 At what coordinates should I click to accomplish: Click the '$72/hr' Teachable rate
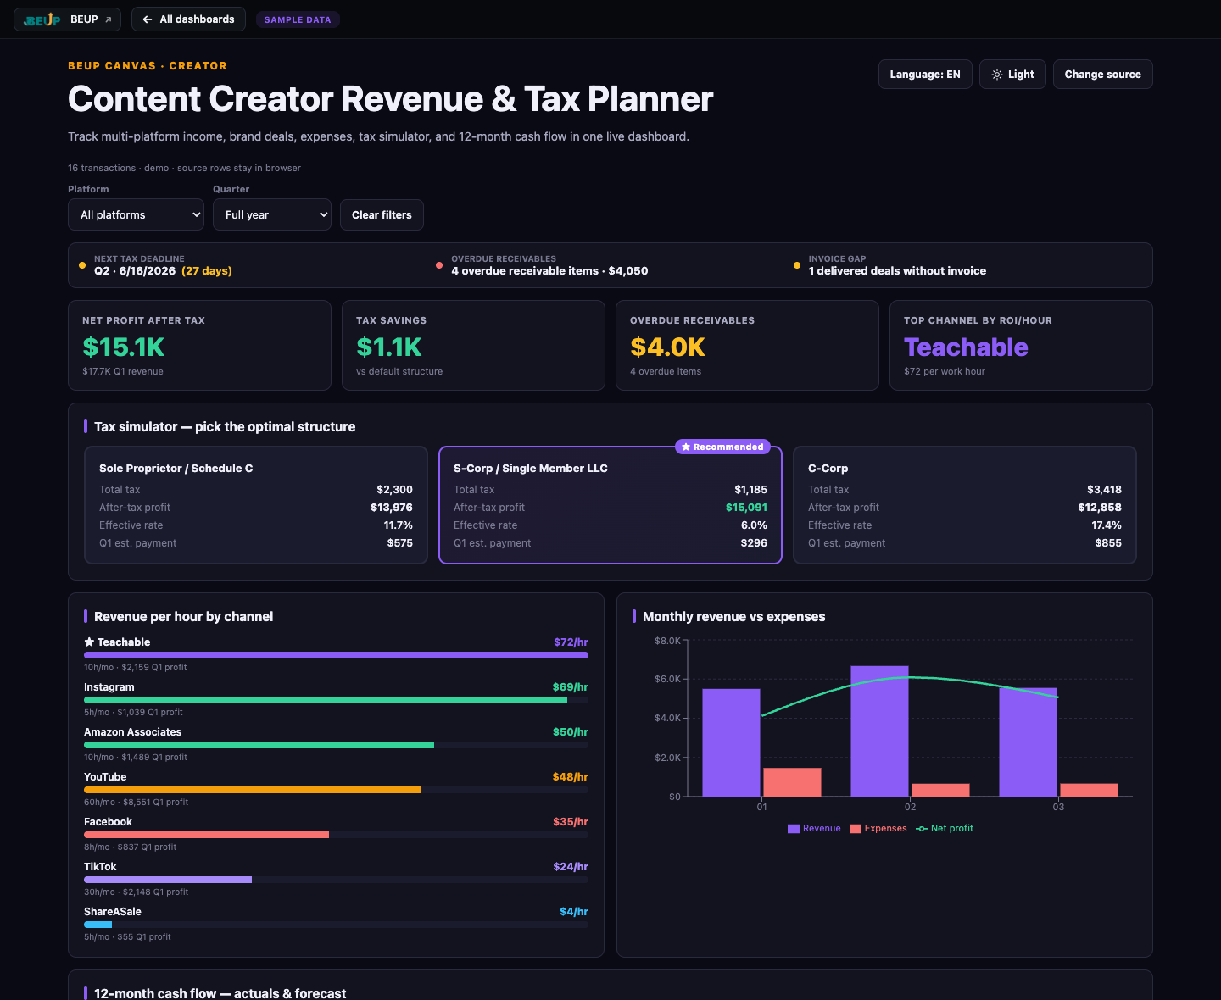[x=571, y=642]
